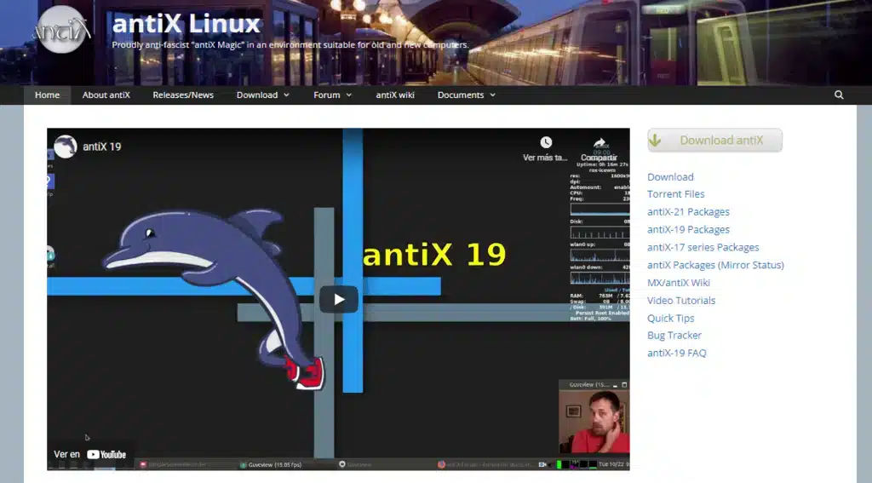Click the antiX 19 video title
The image size is (872, 483).
[102, 147]
